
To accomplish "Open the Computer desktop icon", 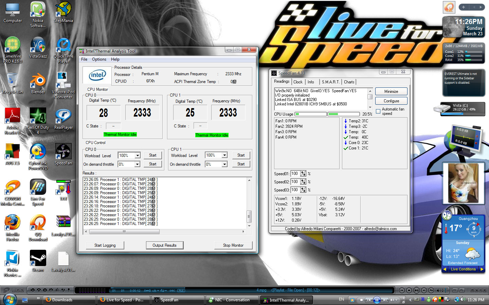I will point(13,13).
